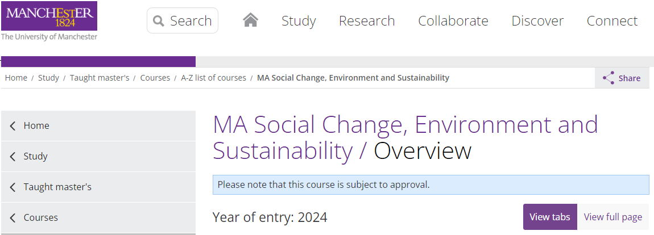Expand the Collaborate menu

[x=453, y=21]
